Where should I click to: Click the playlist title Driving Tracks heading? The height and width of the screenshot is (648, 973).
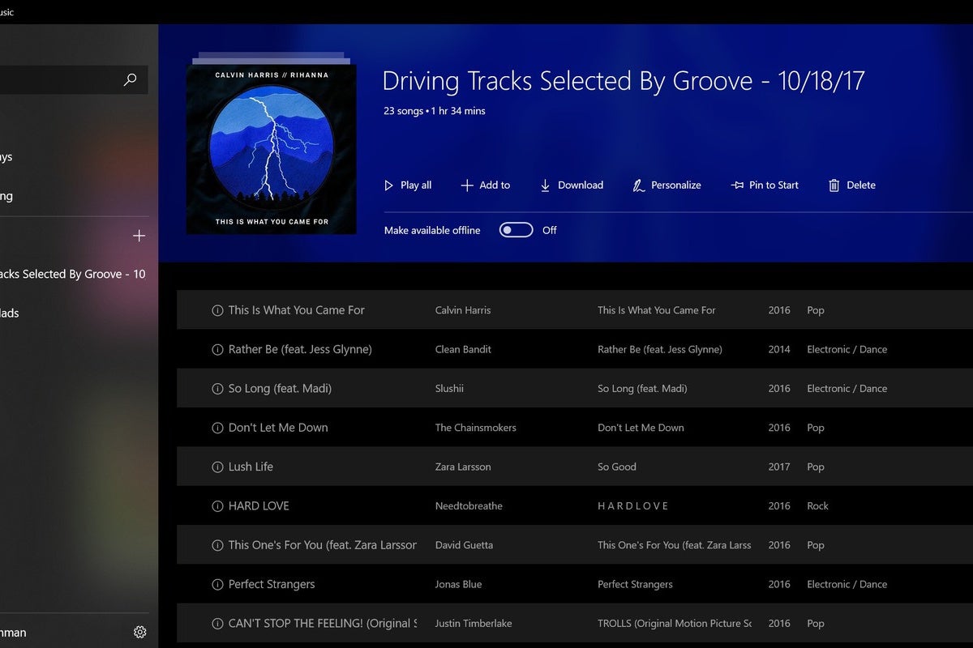point(624,81)
